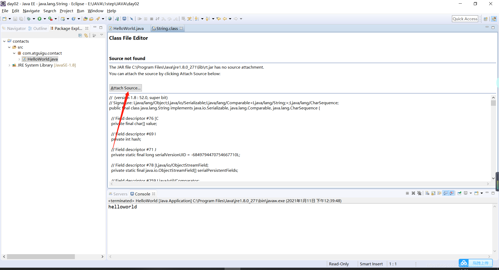Image resolution: width=499 pixels, height=270 pixels.
Task: Switch to the Java EE perspective icon
Action: pyautogui.click(x=494, y=19)
